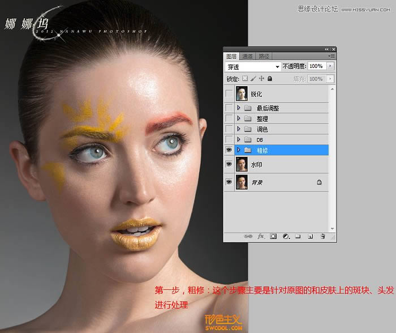Expand the 调色 layer group
The width and height of the screenshot is (396, 333).
(239, 129)
